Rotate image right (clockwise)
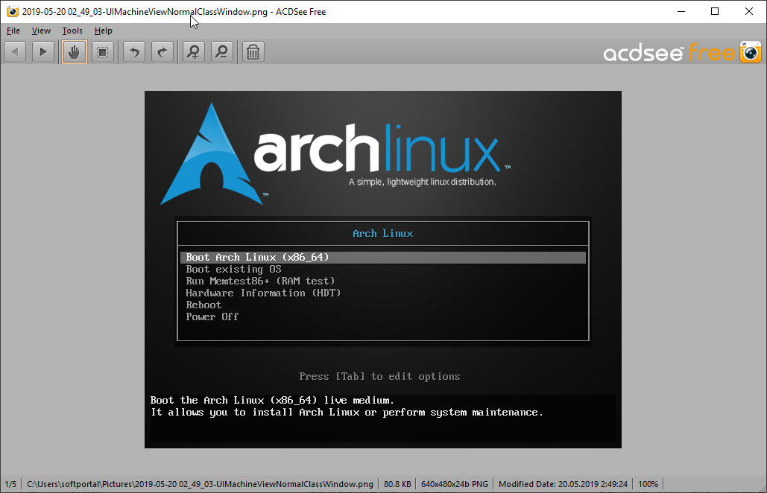The height and width of the screenshot is (493, 767). point(162,52)
